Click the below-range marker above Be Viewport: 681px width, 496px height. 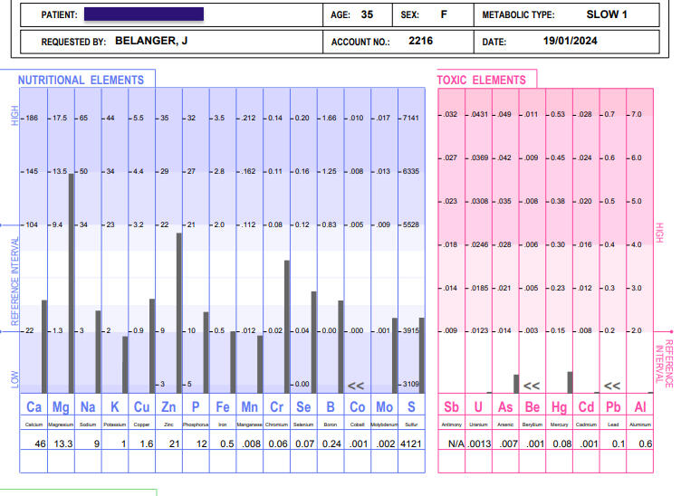pos(532,385)
